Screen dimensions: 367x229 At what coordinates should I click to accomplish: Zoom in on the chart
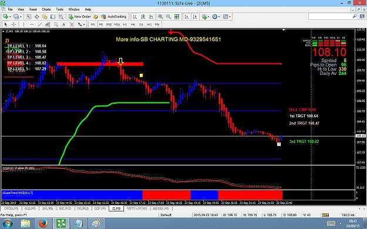tap(160, 16)
